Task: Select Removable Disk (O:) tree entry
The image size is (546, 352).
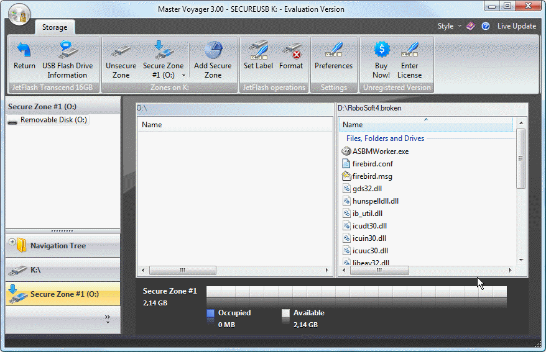Action: 48,120
